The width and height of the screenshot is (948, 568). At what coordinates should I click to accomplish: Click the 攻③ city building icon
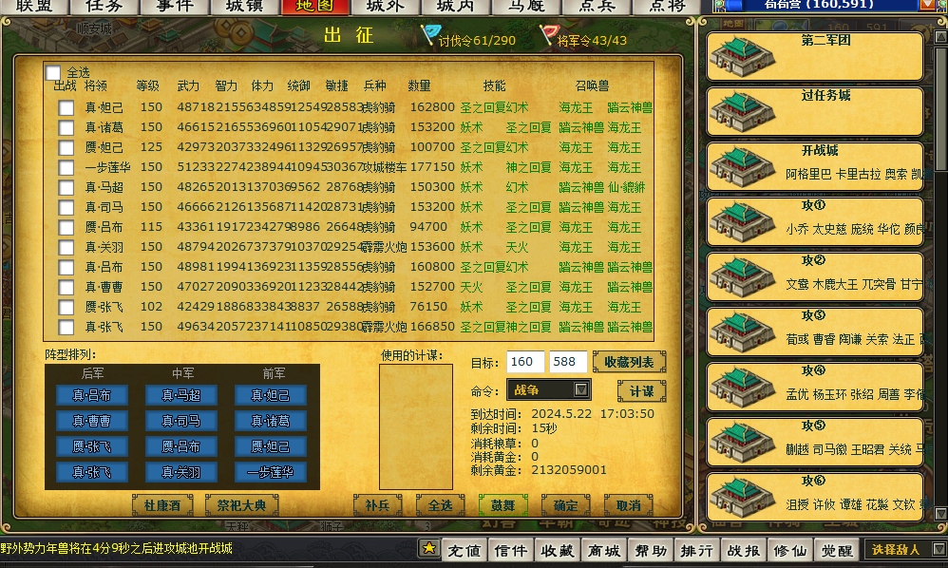743,332
